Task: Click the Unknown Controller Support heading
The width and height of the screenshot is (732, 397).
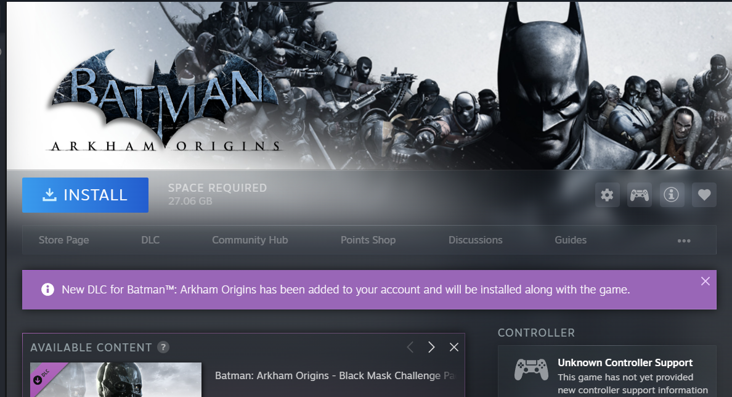Action: pyautogui.click(x=625, y=362)
